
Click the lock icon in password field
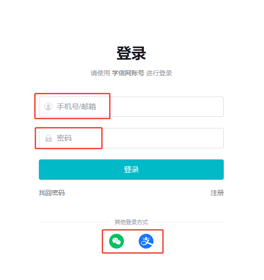pos(49,138)
